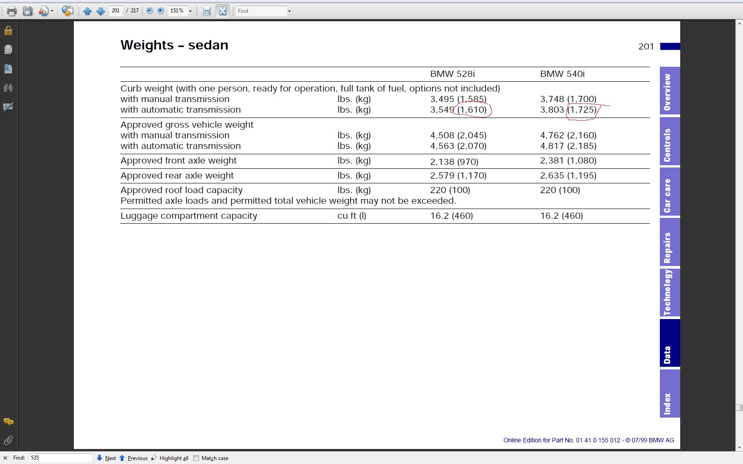Click the BMW 540i column header

coord(562,74)
